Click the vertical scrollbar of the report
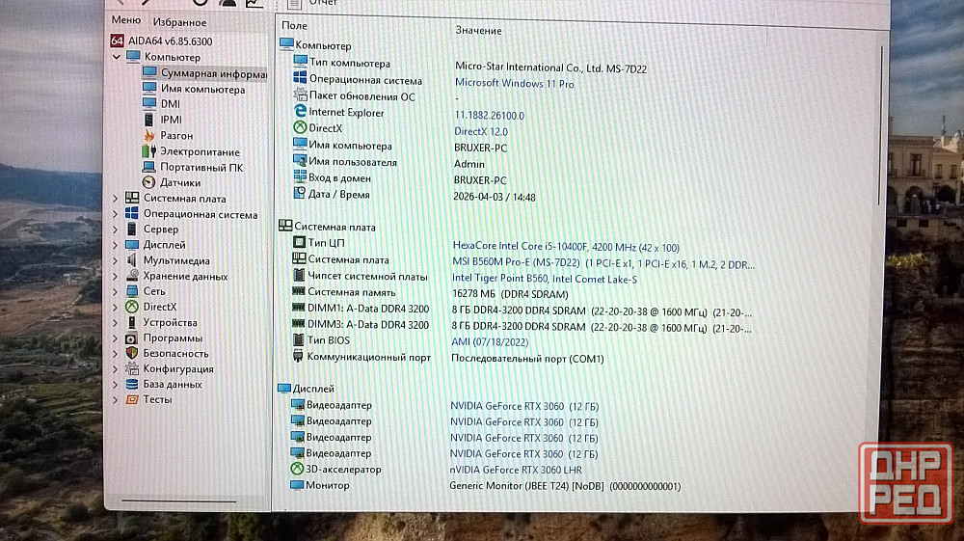The width and height of the screenshot is (964, 541). click(x=878, y=125)
